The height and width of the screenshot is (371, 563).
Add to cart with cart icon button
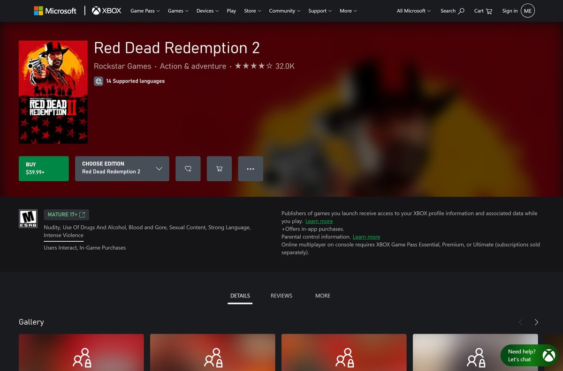pyautogui.click(x=219, y=169)
